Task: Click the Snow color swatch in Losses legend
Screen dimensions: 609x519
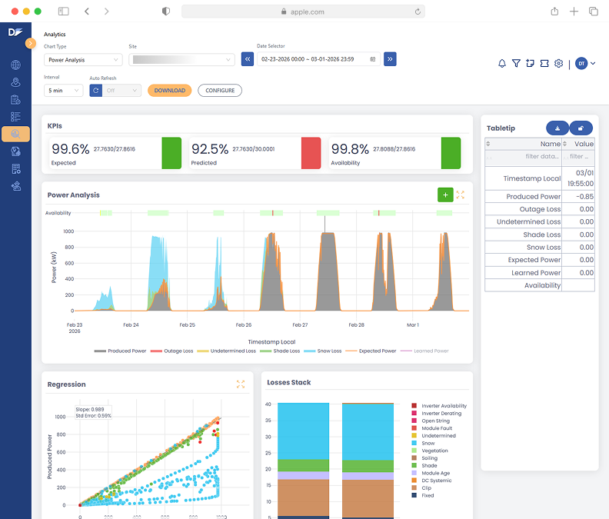Action: 414,443
